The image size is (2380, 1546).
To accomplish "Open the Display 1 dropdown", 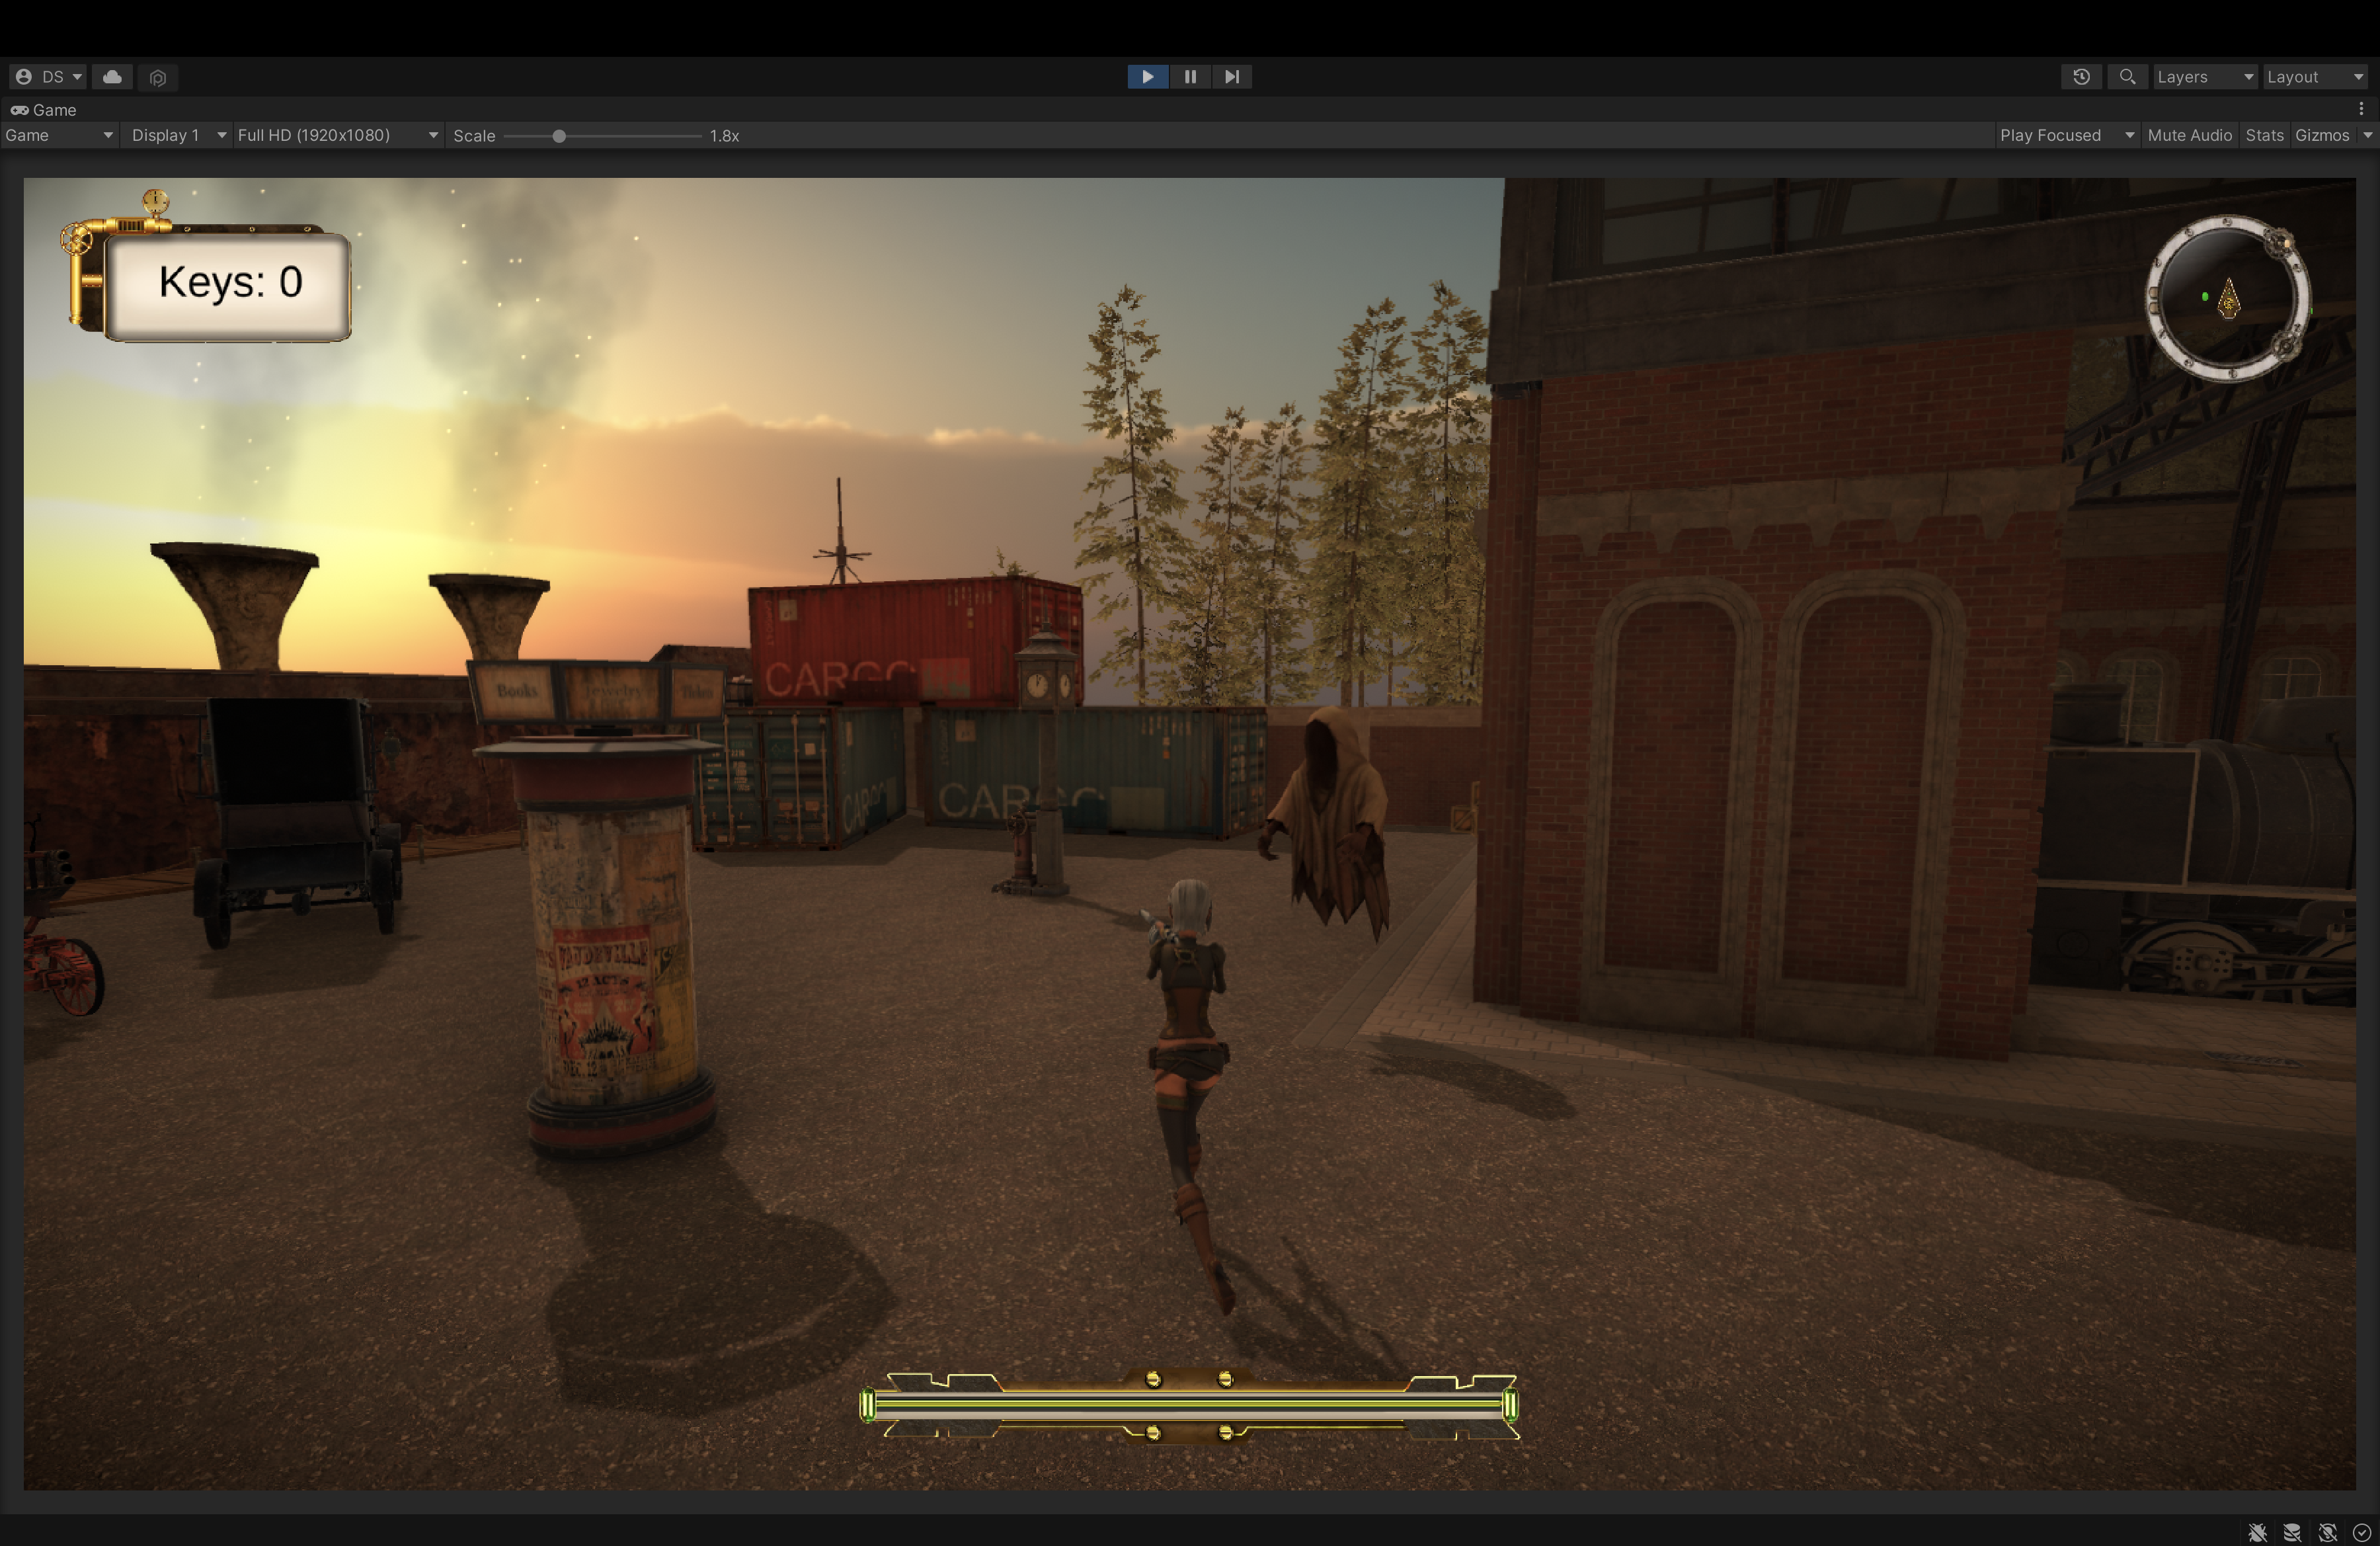I will coord(177,135).
